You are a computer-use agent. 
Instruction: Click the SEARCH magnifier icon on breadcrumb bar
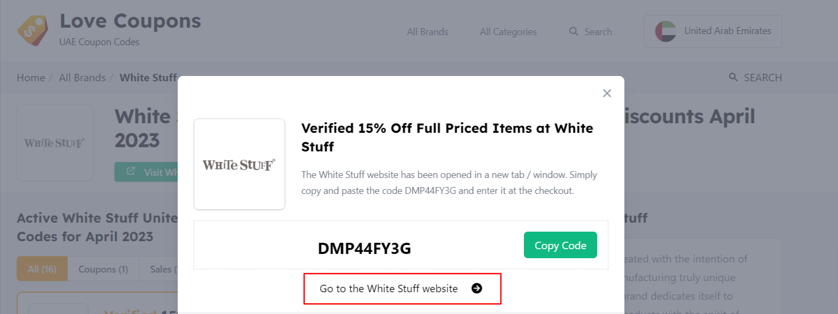pyautogui.click(x=733, y=77)
